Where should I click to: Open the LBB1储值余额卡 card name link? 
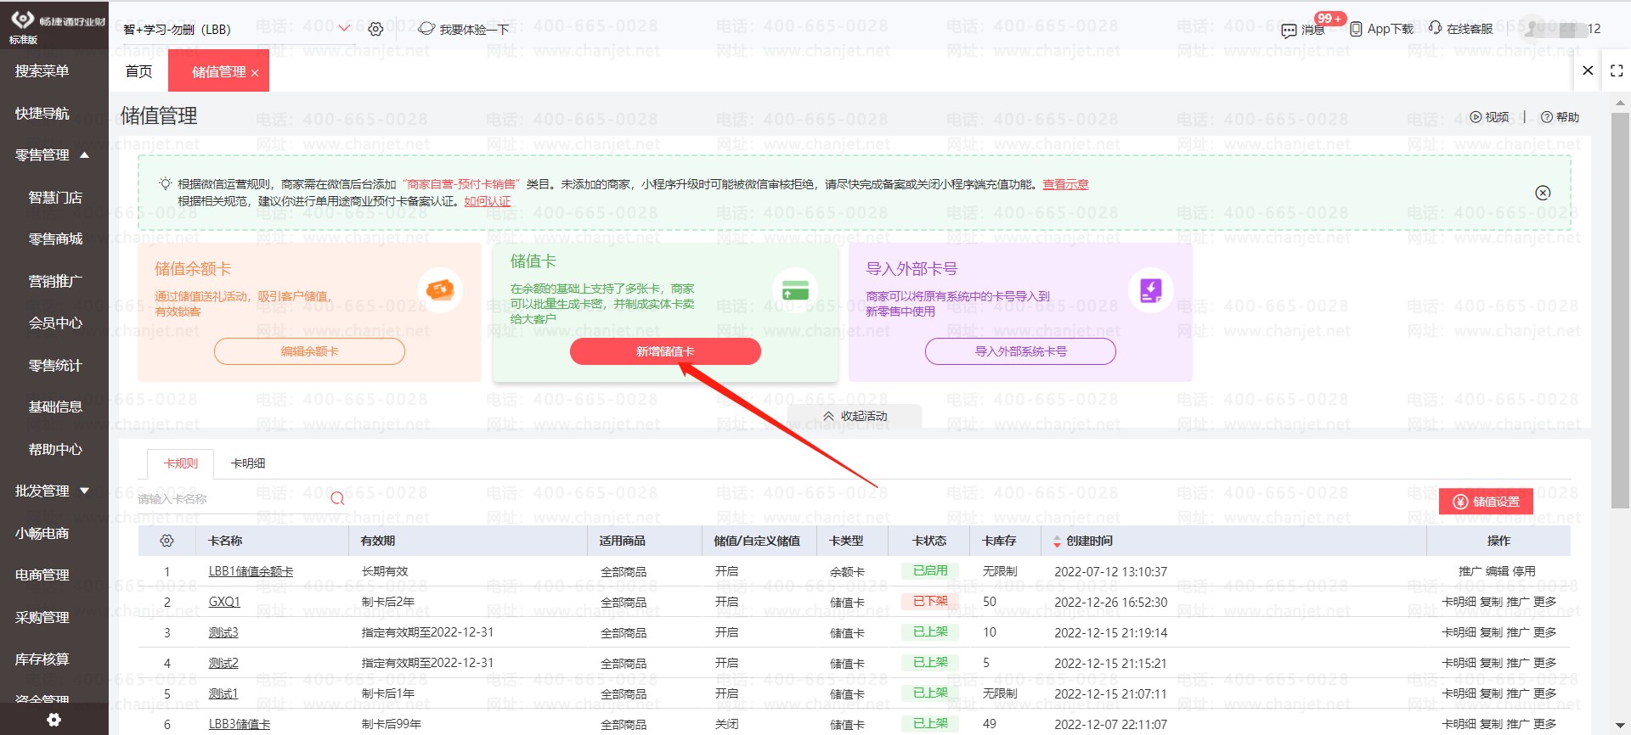click(x=251, y=571)
